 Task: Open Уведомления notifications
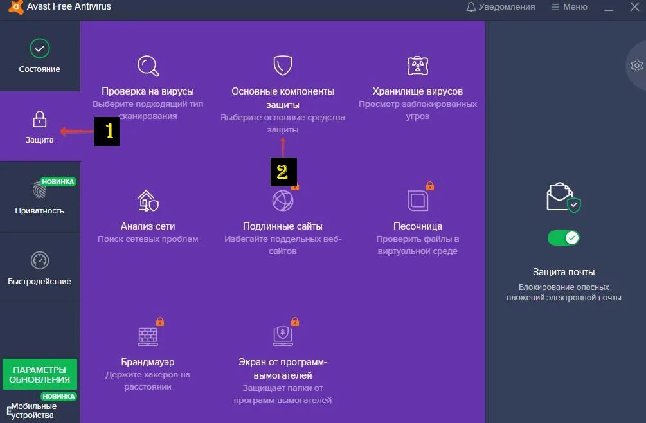[x=501, y=7]
